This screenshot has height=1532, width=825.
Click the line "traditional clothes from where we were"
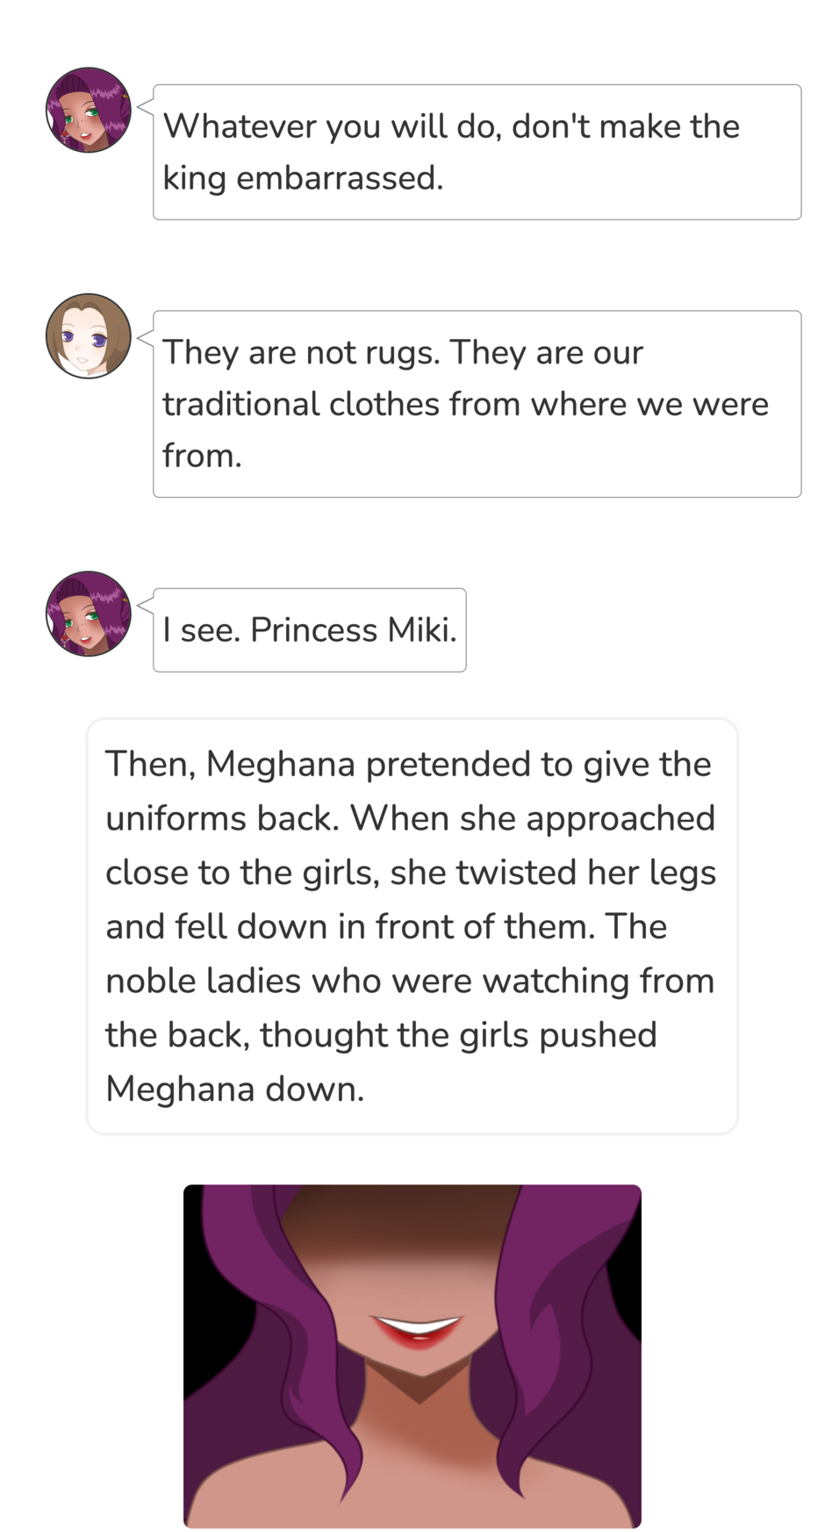[x=465, y=405]
